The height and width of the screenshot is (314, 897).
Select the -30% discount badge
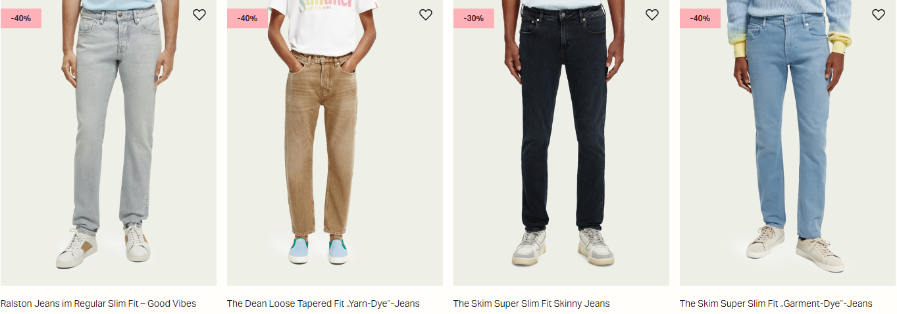click(474, 18)
